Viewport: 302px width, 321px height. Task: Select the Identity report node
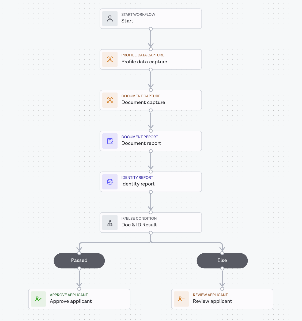[x=151, y=182]
